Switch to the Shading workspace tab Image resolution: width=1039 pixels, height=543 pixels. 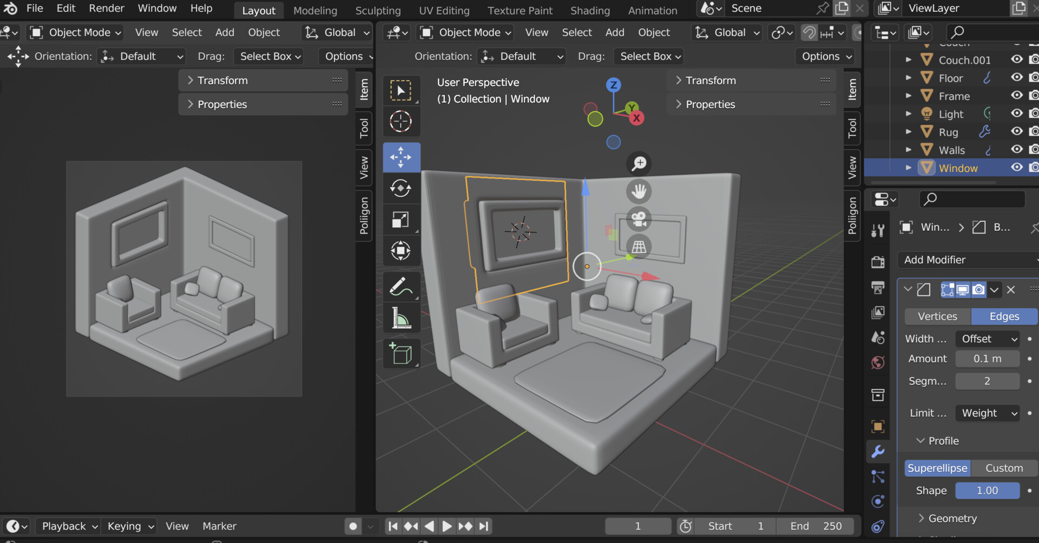(590, 10)
